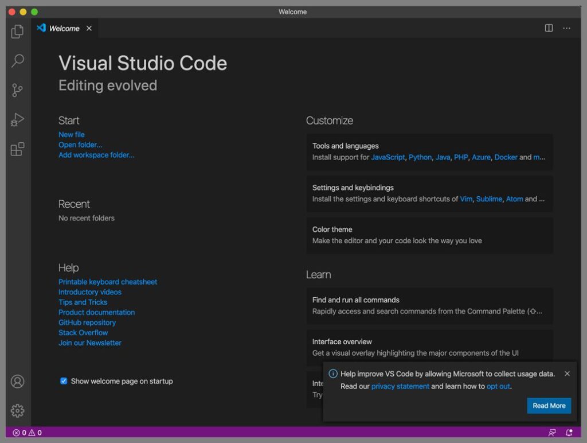This screenshot has width=587, height=443.
Task: Close the Welcome tab
Action: point(89,28)
